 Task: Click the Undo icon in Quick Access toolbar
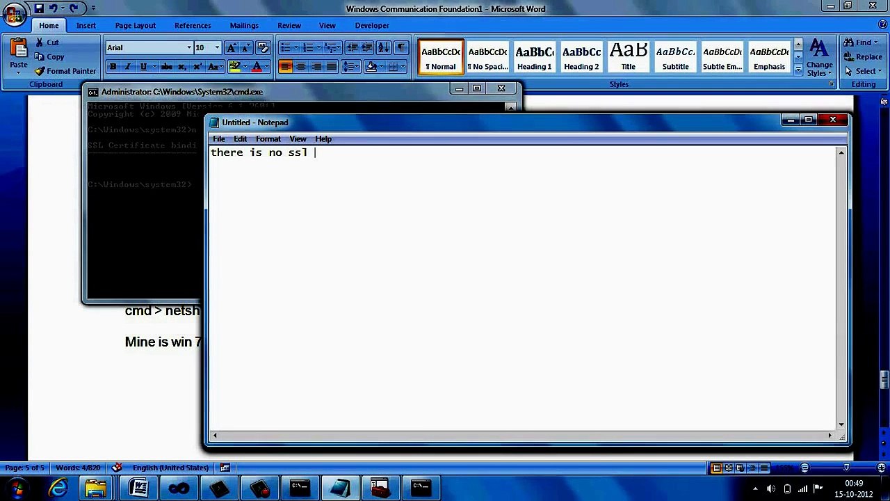tap(54, 8)
